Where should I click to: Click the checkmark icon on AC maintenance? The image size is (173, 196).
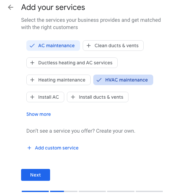[x=32, y=46]
